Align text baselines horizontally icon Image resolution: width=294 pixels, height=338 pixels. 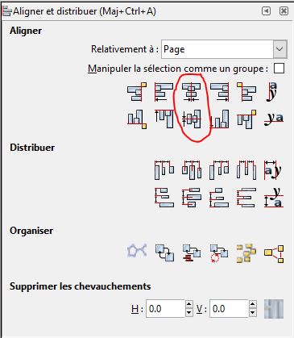[274, 119]
